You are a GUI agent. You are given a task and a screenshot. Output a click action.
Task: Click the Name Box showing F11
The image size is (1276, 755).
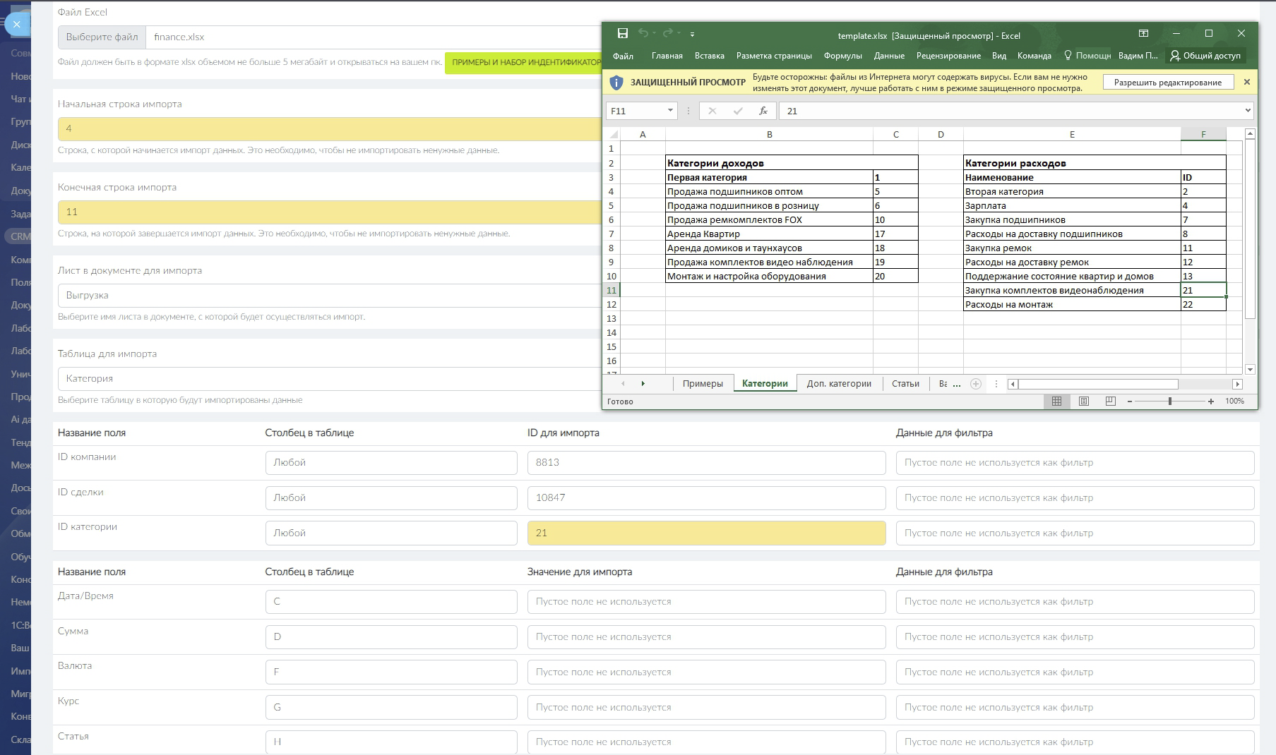pyautogui.click(x=636, y=111)
